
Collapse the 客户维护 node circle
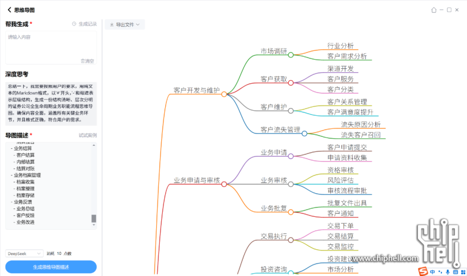click(x=291, y=111)
